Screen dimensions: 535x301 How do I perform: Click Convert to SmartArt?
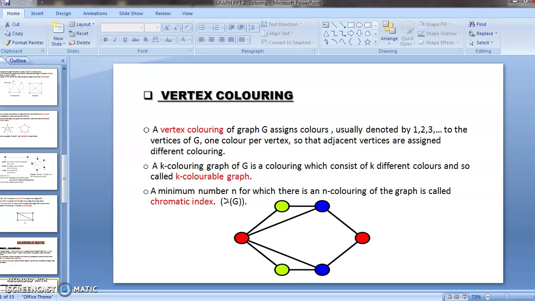coord(288,43)
